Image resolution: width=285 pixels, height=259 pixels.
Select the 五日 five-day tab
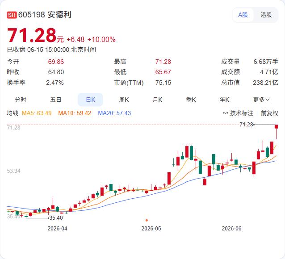tap(56, 100)
